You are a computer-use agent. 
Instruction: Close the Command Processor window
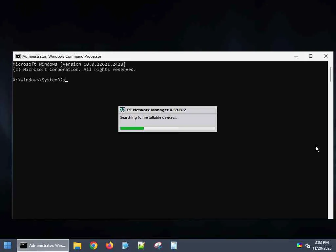coord(326,56)
